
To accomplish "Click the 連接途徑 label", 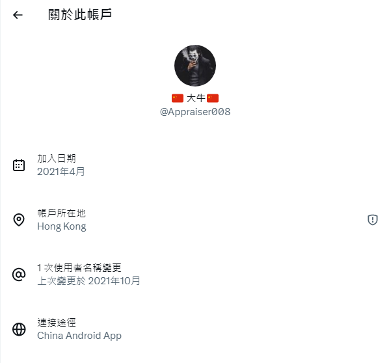I will coord(57,323).
